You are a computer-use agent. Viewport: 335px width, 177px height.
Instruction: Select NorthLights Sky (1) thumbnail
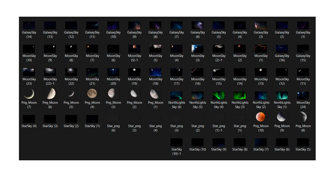click(x=282, y=95)
